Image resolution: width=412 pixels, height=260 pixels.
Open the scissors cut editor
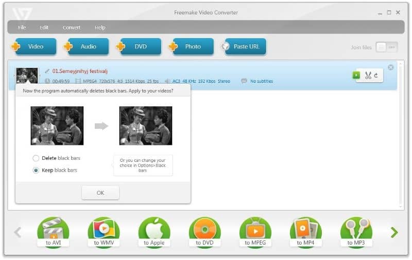[x=368, y=76]
